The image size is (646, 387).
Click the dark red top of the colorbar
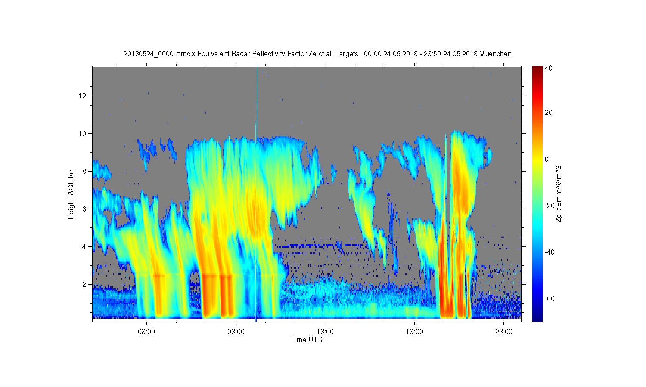coord(537,70)
